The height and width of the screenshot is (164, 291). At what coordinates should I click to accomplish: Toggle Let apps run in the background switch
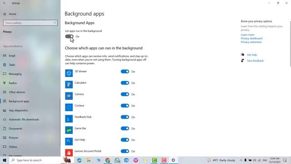[69, 36]
